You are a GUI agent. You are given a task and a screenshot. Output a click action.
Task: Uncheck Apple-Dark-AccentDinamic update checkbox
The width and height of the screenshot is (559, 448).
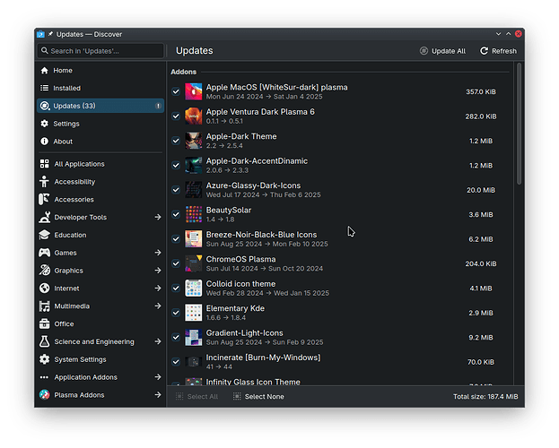176,165
